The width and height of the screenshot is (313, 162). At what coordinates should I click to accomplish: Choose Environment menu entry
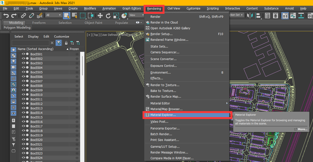(x=187, y=73)
